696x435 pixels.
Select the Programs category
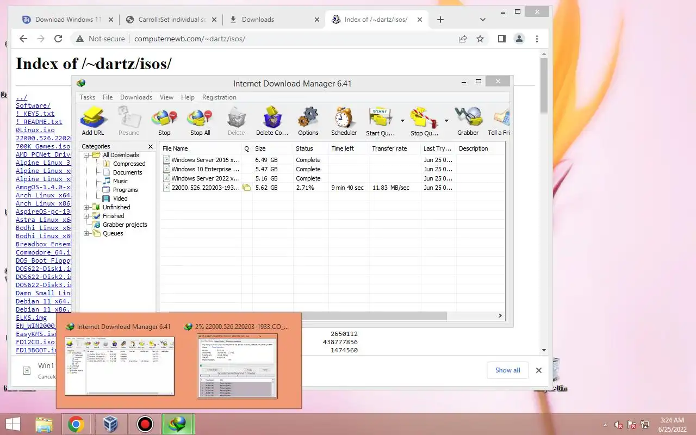click(x=125, y=190)
